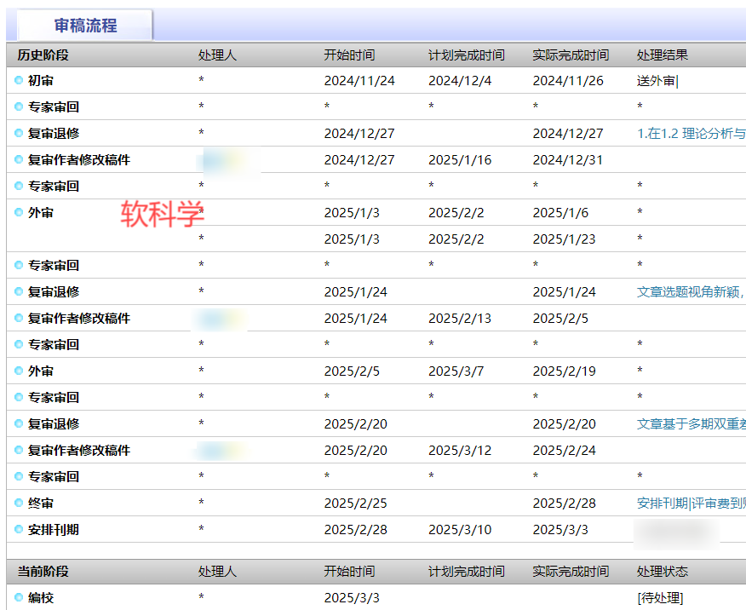The image size is (746, 610).
Task: Click bullet icon of 复审作者修改稿件 row due 2025/2/13
Action: point(19,318)
